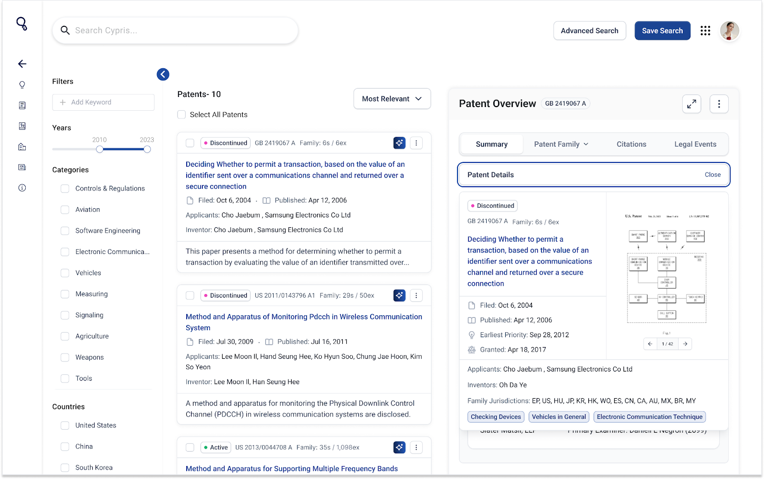The image size is (764, 479).
Task: Open the Legal Events tab
Action: (x=695, y=144)
